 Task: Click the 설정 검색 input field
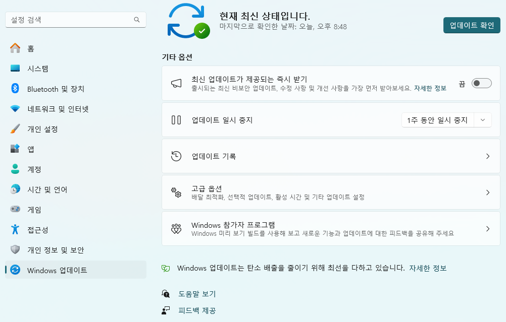[76, 20]
